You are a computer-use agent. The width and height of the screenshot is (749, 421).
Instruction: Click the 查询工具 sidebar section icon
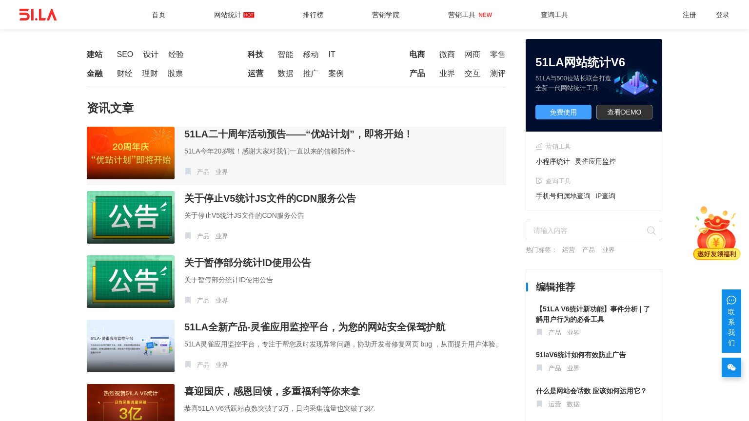click(539, 181)
